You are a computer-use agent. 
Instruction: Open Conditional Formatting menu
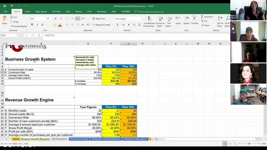(149, 22)
